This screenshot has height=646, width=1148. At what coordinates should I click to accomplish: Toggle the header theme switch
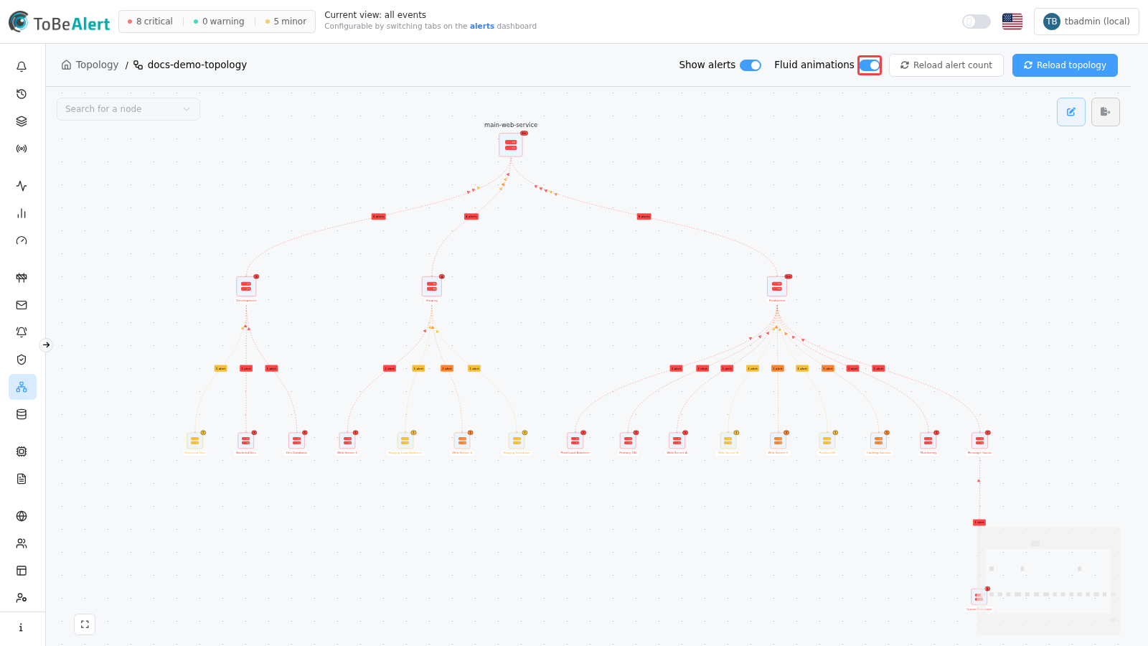tap(977, 22)
